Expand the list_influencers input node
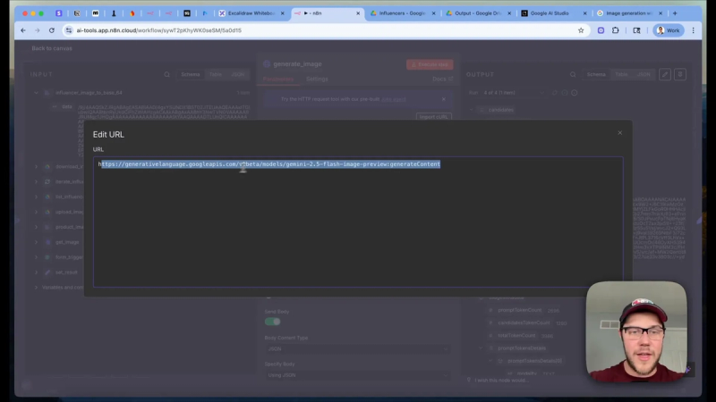Image resolution: width=716 pixels, height=402 pixels. 36,197
